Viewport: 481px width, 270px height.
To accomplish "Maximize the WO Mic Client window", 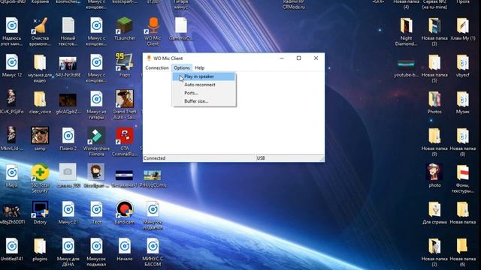I will pyautogui.click(x=299, y=58).
